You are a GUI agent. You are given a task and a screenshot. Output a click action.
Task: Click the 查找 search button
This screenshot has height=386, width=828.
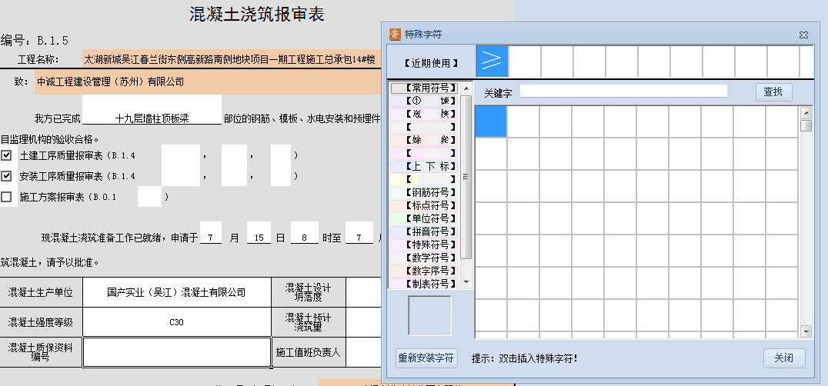tap(773, 92)
